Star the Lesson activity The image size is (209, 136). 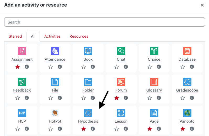(117, 129)
